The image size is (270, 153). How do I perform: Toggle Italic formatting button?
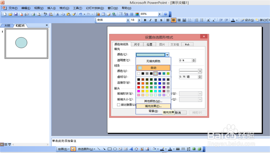tap(150, 20)
